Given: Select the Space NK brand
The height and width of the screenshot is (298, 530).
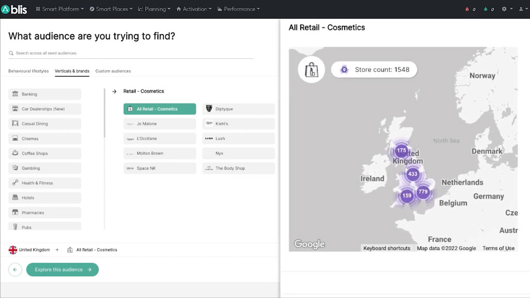Looking at the screenshot, I should (159, 168).
